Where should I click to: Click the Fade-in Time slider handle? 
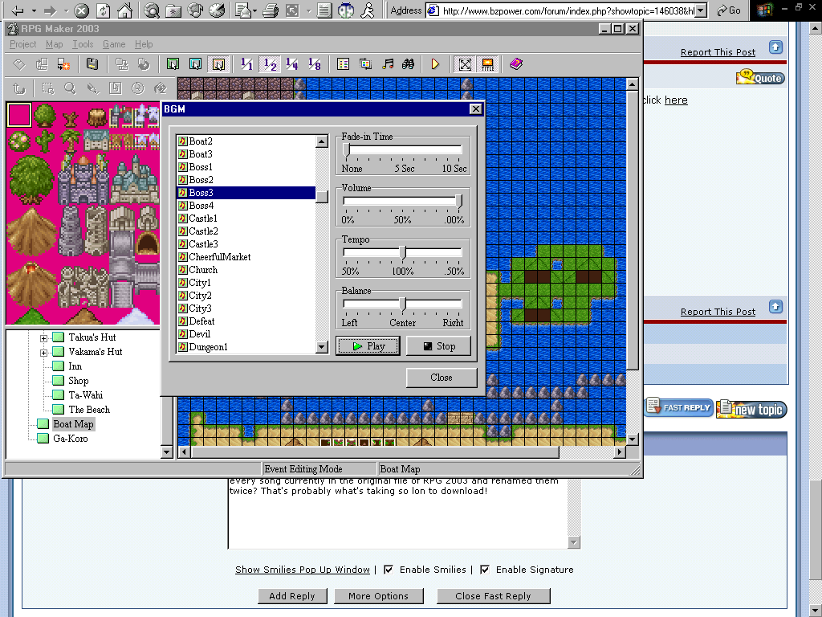tap(347, 149)
